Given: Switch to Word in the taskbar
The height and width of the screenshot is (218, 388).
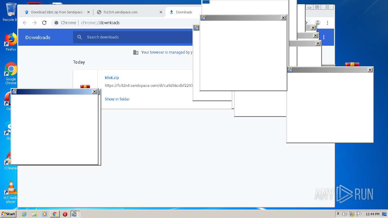Looking at the screenshot, I should coord(74,214).
